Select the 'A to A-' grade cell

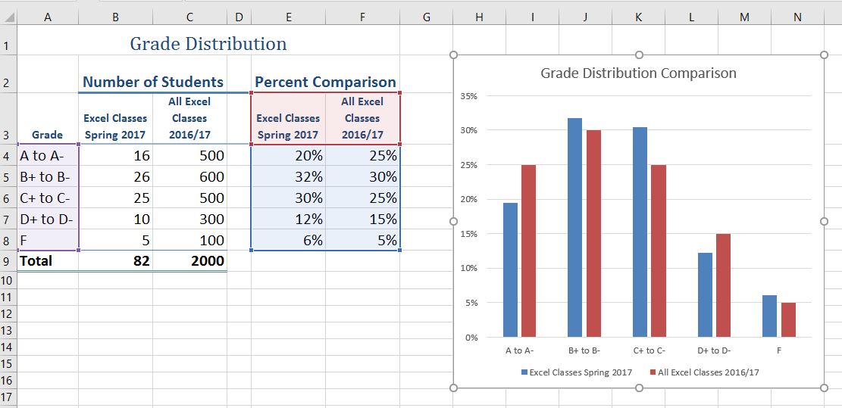coord(48,155)
